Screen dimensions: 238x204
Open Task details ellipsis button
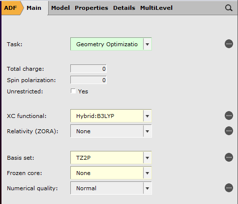(229, 44)
